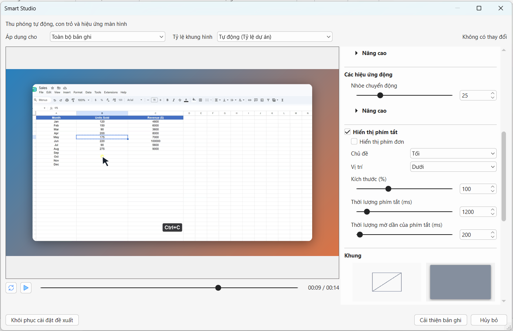Click Khôi phục cài đặt đề xuất button
The width and height of the screenshot is (513, 331).
point(42,320)
